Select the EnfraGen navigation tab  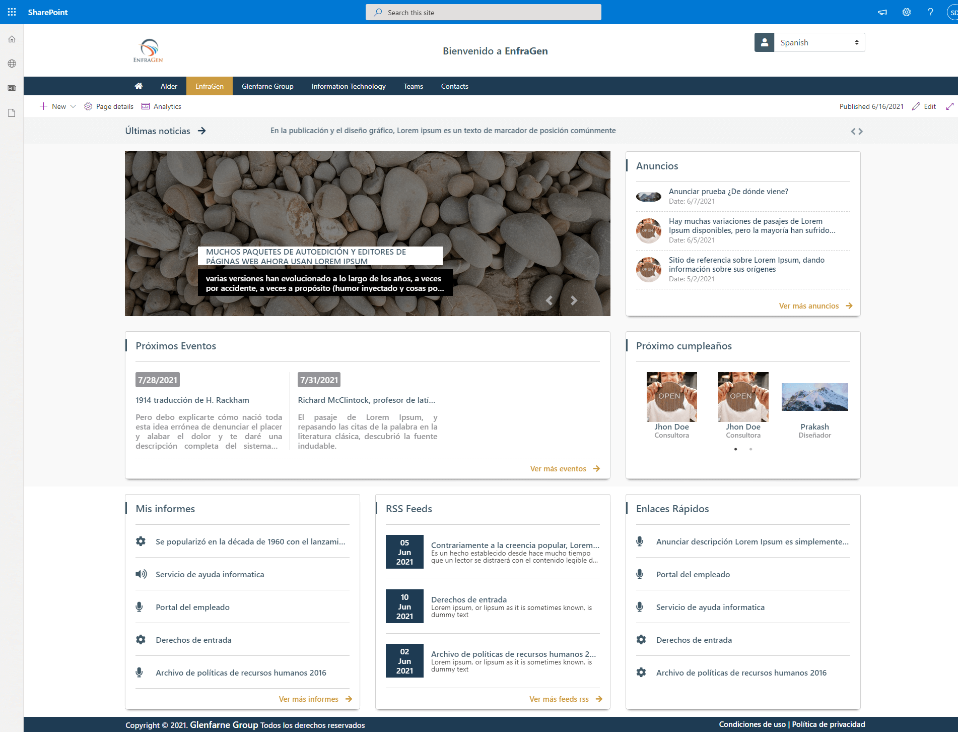click(210, 86)
